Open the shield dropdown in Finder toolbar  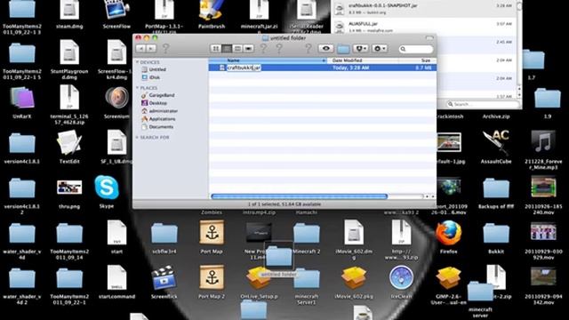pos(360,49)
